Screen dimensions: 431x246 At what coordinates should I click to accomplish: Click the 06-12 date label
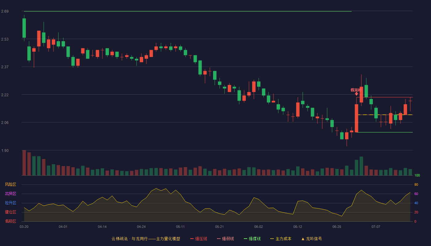tap(298, 227)
